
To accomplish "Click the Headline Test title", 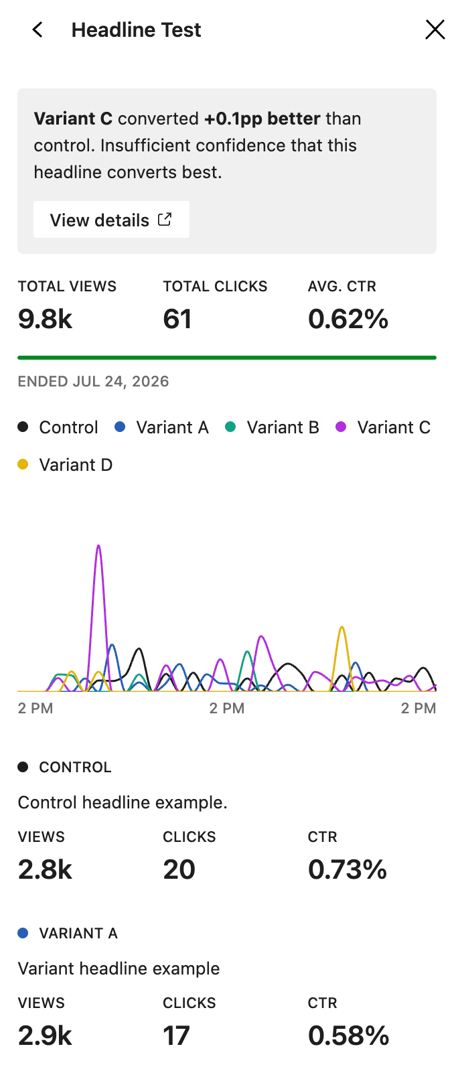I will (x=137, y=29).
